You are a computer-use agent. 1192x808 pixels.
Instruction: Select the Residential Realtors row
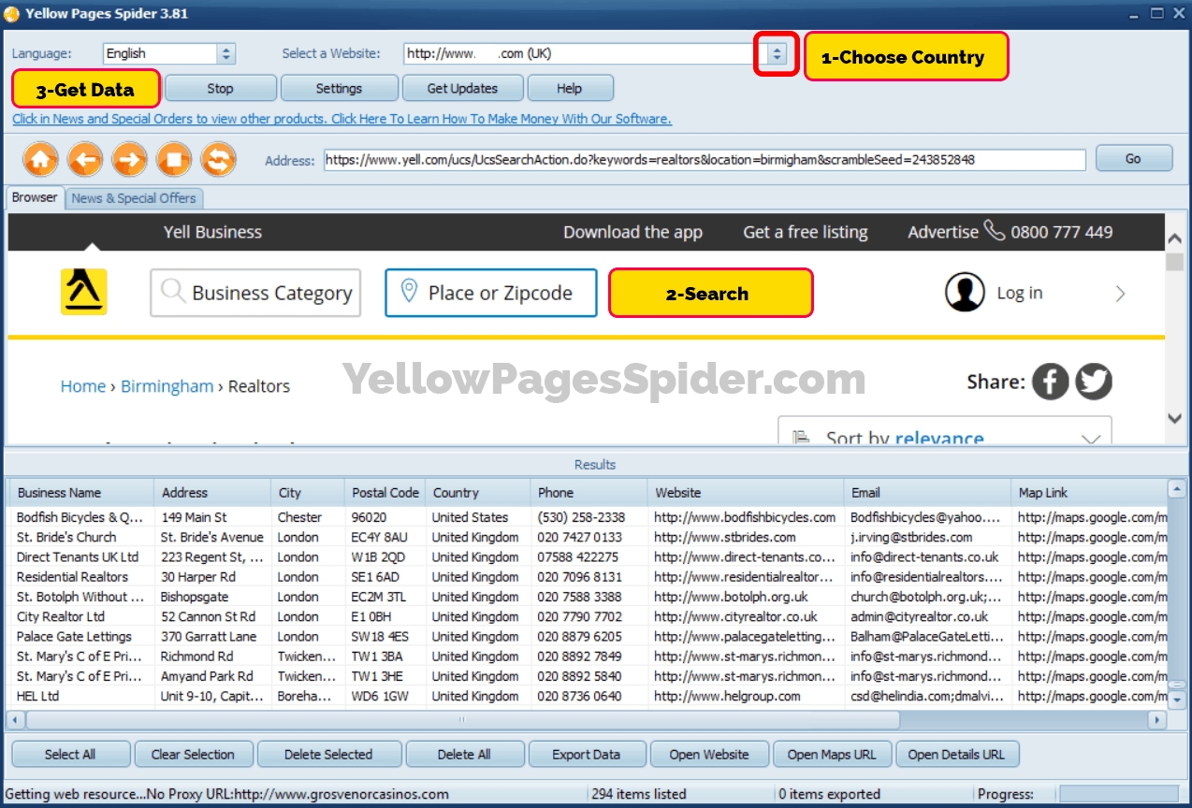589,577
